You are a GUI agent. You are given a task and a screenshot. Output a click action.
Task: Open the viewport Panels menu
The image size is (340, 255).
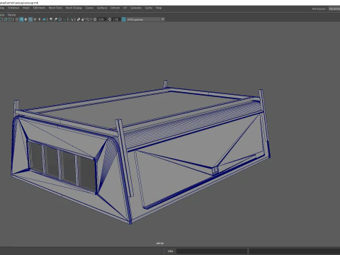[x=11, y=15]
